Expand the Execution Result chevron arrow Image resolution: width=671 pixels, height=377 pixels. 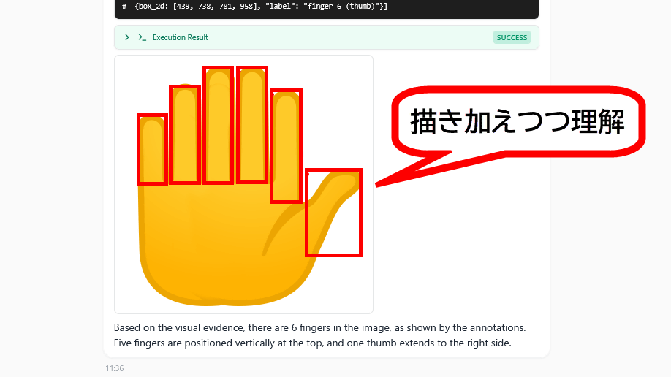(127, 37)
